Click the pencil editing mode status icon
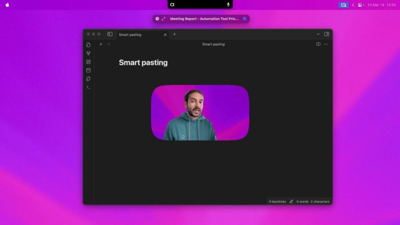The width and height of the screenshot is (400, 225). (291, 201)
